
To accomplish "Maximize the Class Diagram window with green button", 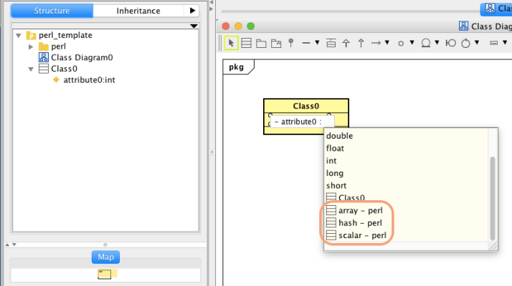I will tap(250, 26).
